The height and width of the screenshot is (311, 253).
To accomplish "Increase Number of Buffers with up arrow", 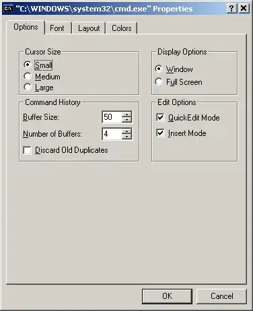I will (126, 131).
